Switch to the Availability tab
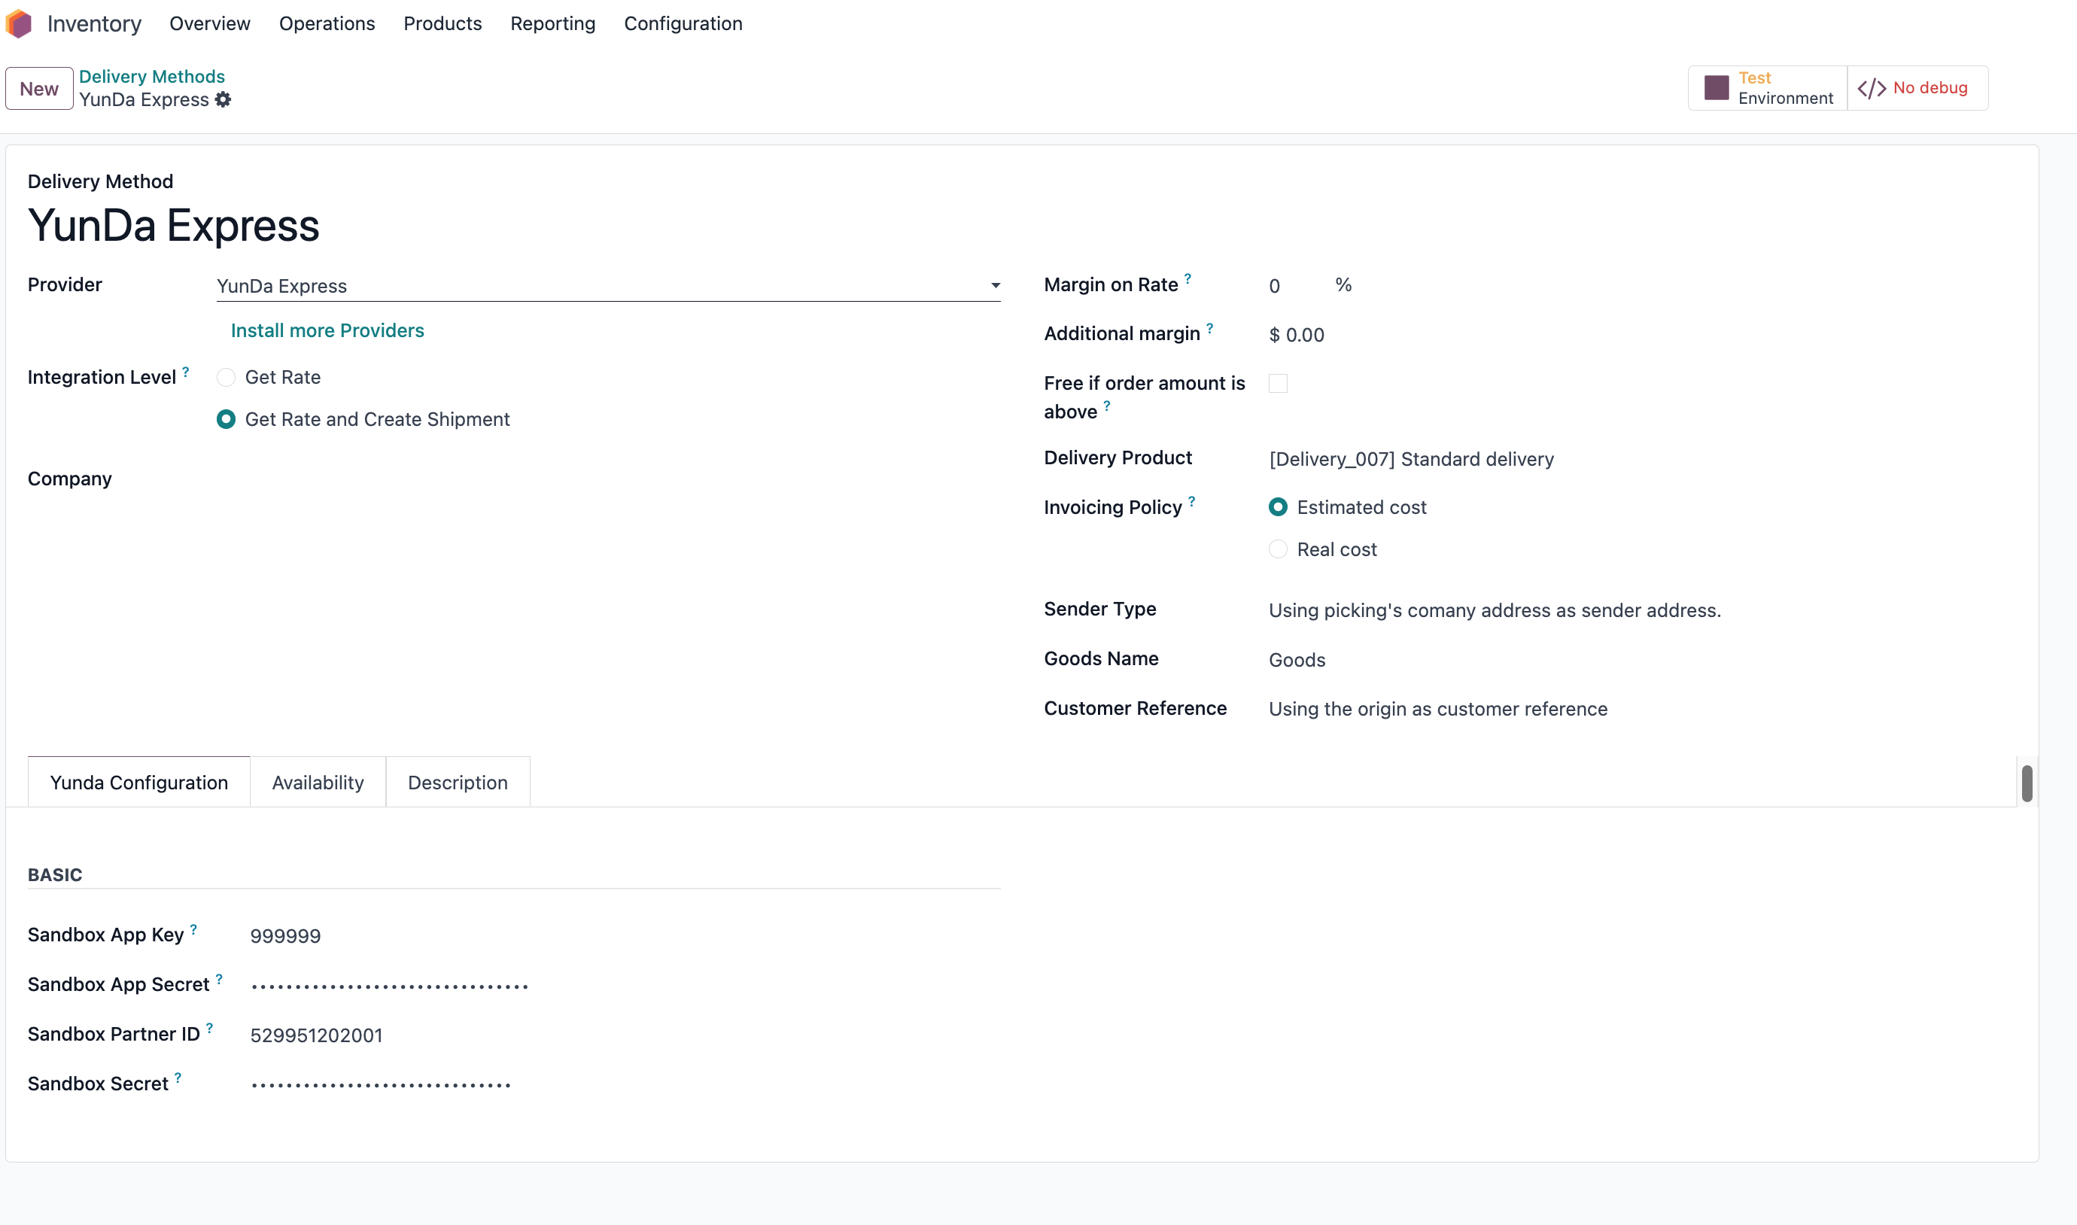Screen dimensions: 2077x1225 [x=318, y=783]
